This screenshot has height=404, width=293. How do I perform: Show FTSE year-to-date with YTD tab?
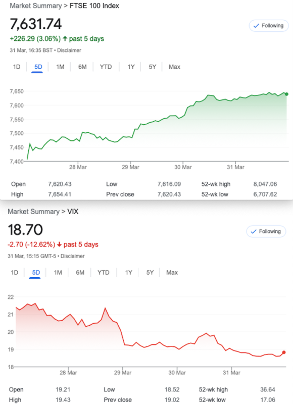(106, 67)
